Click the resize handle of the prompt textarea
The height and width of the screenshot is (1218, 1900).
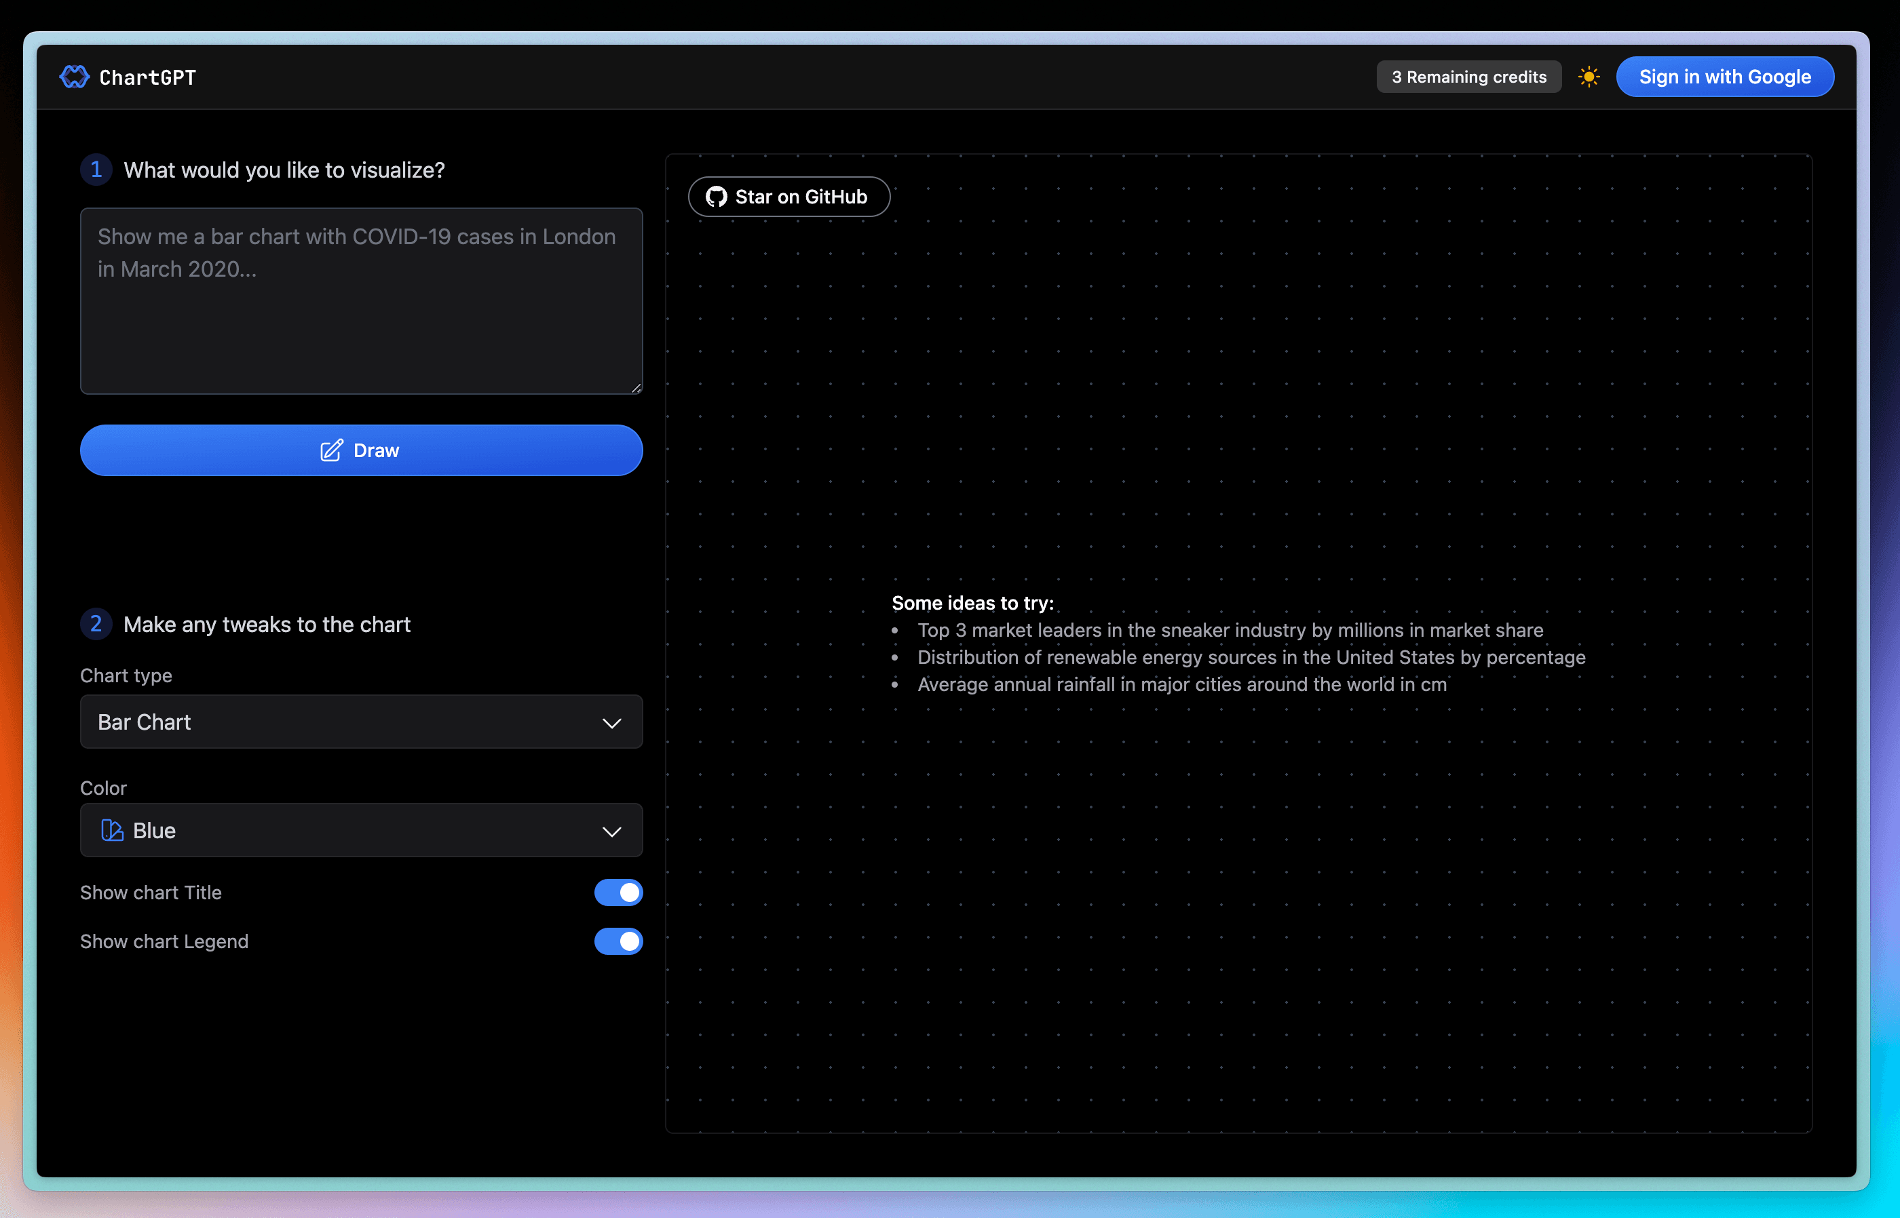(635, 387)
